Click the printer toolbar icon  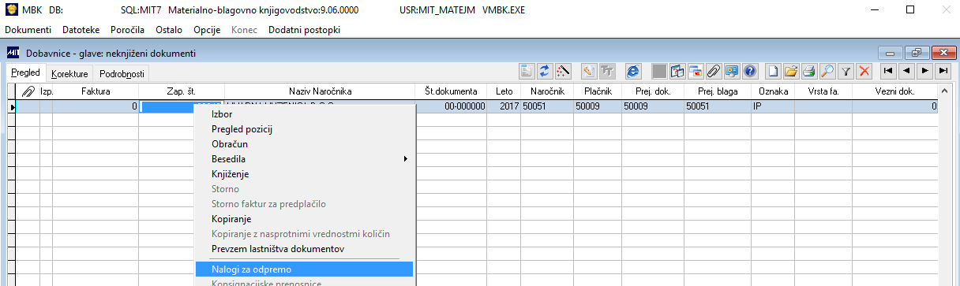tap(809, 71)
